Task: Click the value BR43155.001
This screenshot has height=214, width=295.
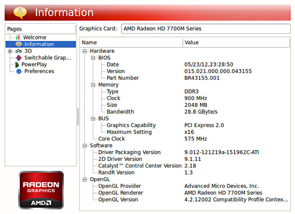Action: click(202, 78)
